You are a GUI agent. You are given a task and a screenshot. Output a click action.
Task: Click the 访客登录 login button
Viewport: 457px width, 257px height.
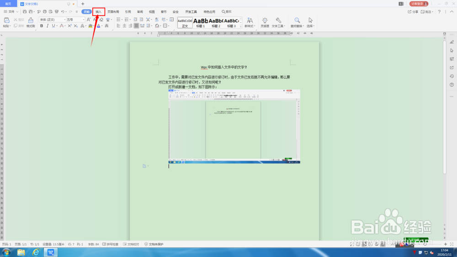click(419, 4)
